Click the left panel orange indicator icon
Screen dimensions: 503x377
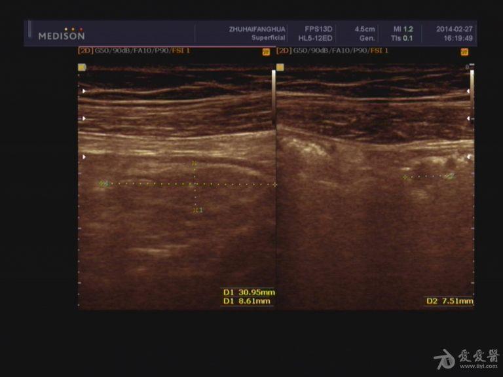[266, 51]
